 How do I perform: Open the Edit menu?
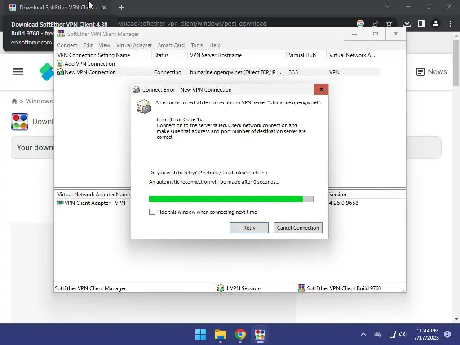88,45
